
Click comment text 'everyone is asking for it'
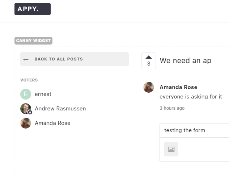(191, 97)
